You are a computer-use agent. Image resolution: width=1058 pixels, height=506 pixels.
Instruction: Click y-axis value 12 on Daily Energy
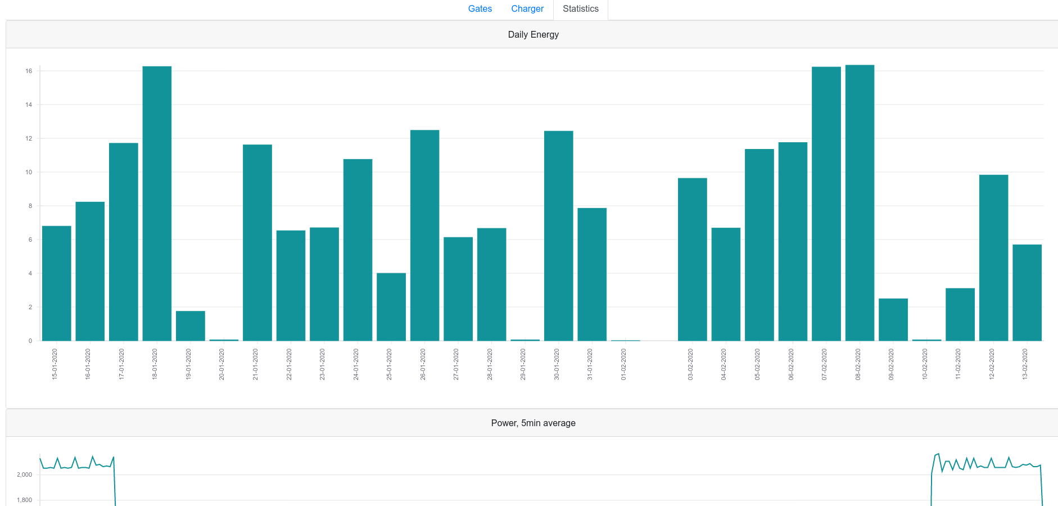[29, 138]
